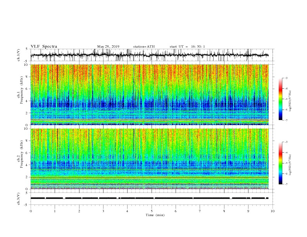Click the 2 kHz tick of ch.2 spectrogram

(27, 177)
